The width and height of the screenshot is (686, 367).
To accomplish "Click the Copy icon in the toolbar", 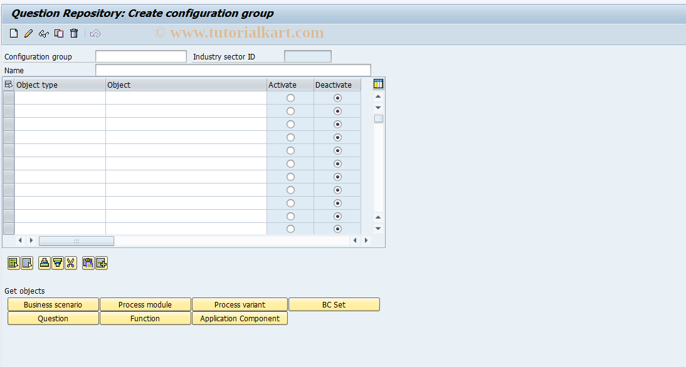I will (x=58, y=33).
